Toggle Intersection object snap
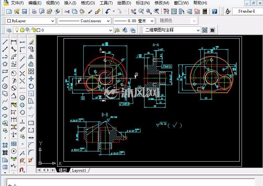263x186 pixels. (22, 73)
